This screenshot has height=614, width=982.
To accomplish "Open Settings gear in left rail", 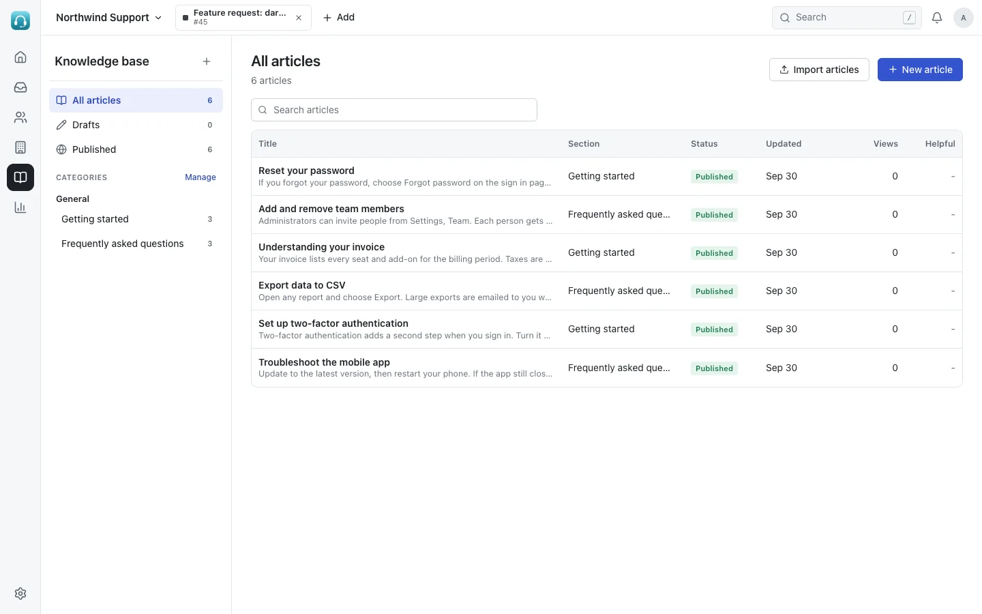I will [x=20, y=594].
